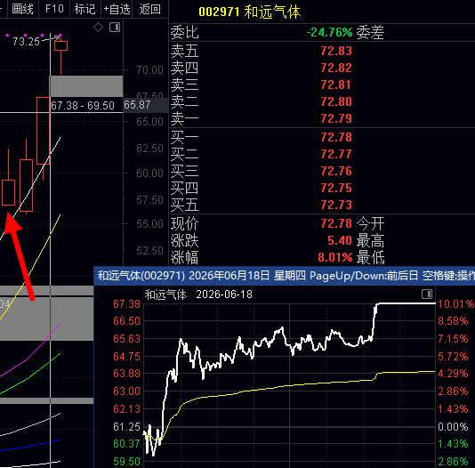Open F10 company info
Image resolution: width=475 pixels, height=468 pixels.
54,9
